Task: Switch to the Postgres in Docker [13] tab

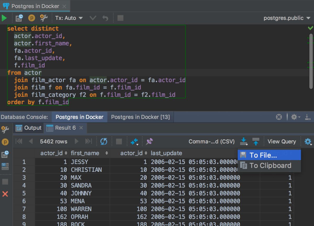Action: tap(141, 117)
